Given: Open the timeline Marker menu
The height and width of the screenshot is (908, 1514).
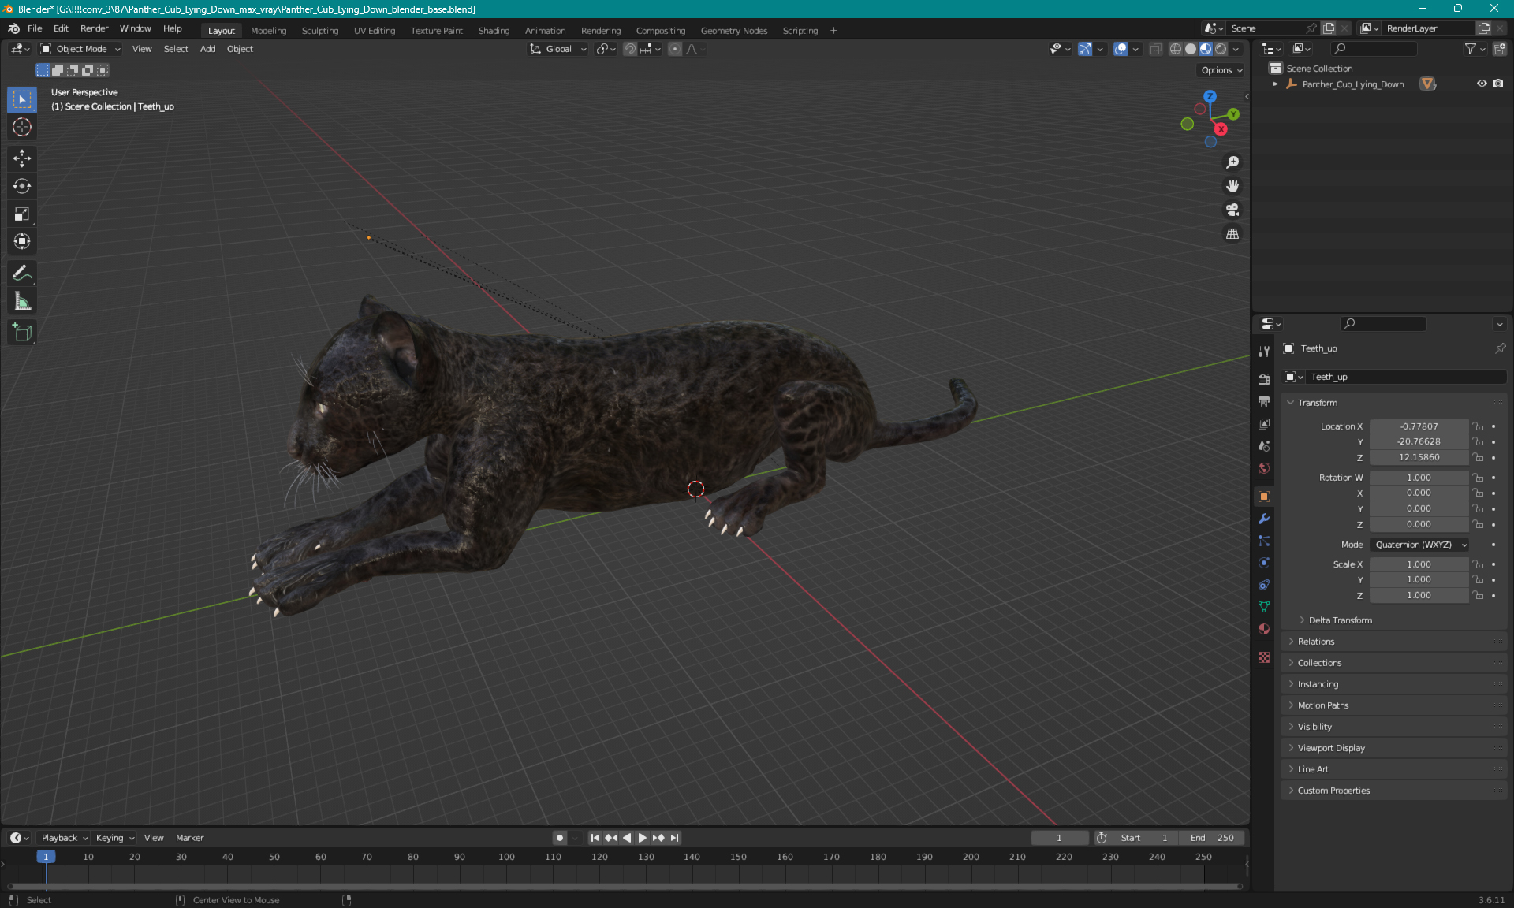Looking at the screenshot, I should 189,838.
